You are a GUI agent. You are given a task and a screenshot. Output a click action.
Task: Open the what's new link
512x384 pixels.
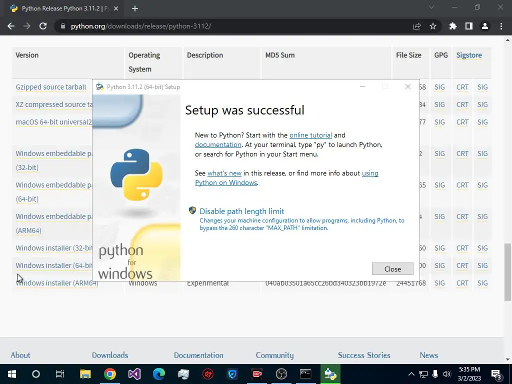click(x=224, y=173)
